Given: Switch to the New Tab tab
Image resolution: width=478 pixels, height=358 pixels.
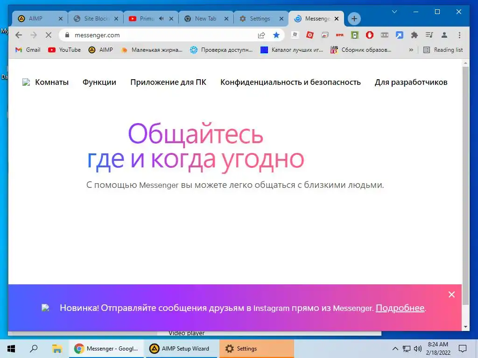Looking at the screenshot, I should [205, 19].
